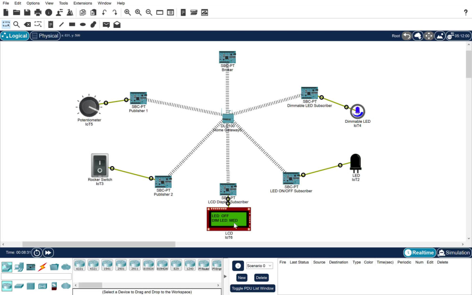Click the Delete scenario button
The height and width of the screenshot is (295, 472).
[x=261, y=278]
